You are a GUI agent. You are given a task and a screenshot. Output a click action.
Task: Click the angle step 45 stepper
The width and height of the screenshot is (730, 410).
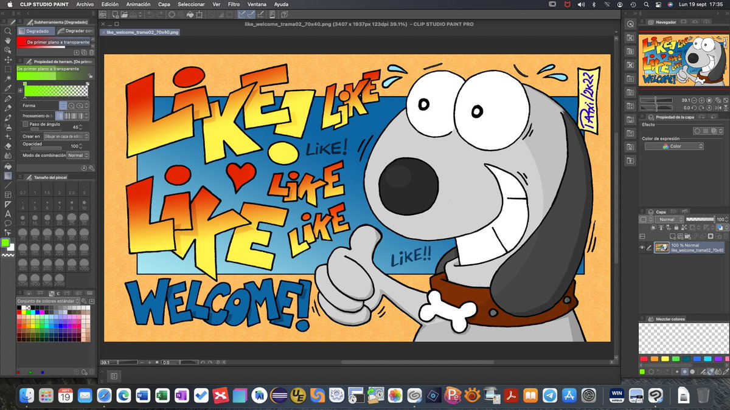81,127
